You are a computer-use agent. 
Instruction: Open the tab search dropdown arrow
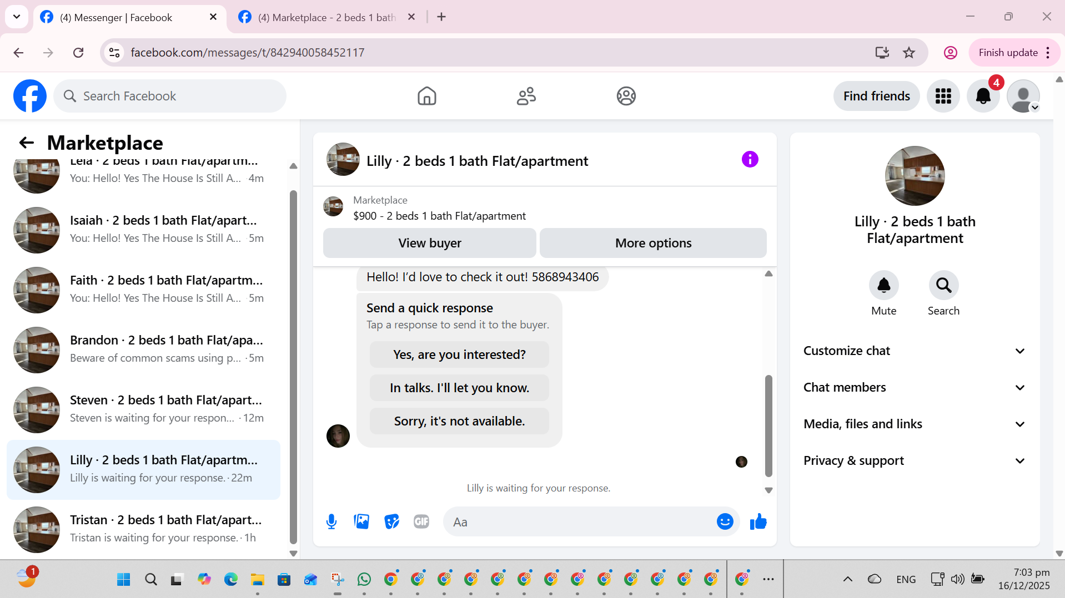[x=17, y=17]
